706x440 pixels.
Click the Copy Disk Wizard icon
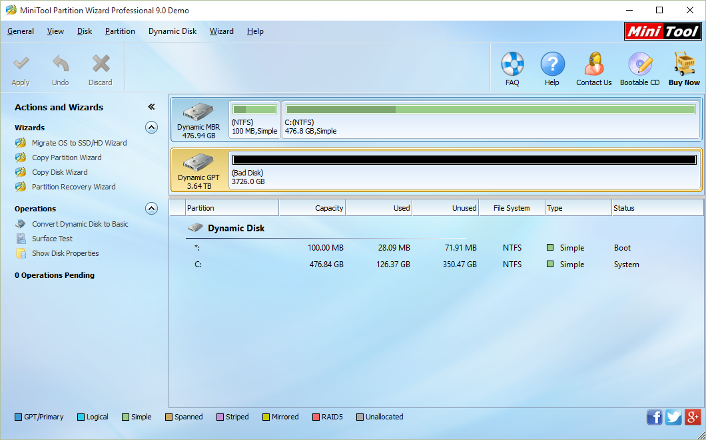20,172
